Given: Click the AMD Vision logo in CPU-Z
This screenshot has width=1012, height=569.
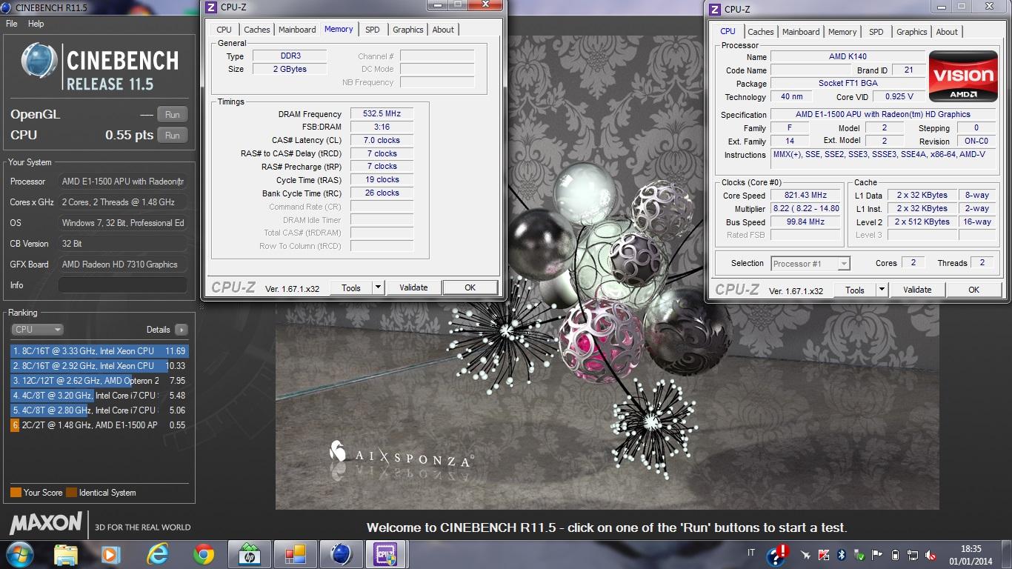Looking at the screenshot, I should pyautogui.click(x=963, y=76).
